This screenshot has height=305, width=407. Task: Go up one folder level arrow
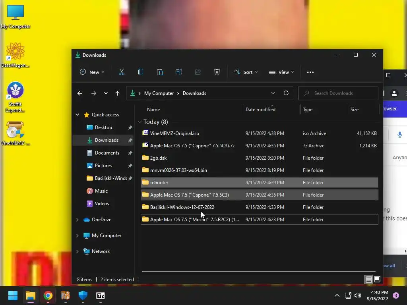[x=117, y=93]
